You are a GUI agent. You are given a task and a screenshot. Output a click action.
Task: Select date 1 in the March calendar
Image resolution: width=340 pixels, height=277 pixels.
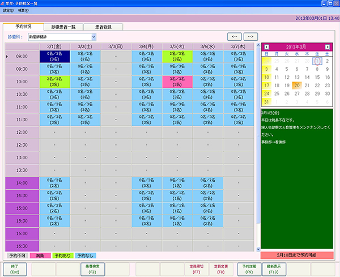coord(317,61)
